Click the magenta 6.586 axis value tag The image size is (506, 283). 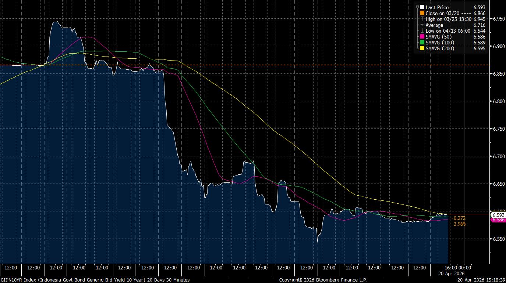tap(498, 220)
